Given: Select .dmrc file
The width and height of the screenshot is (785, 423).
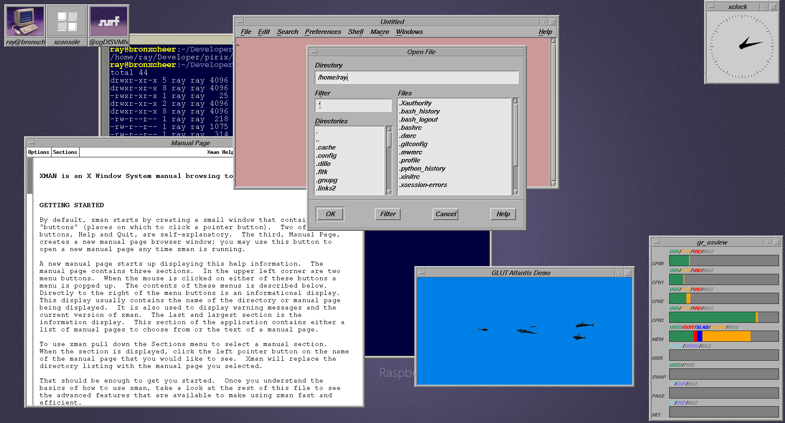Looking at the screenshot, I should [x=454, y=136].
